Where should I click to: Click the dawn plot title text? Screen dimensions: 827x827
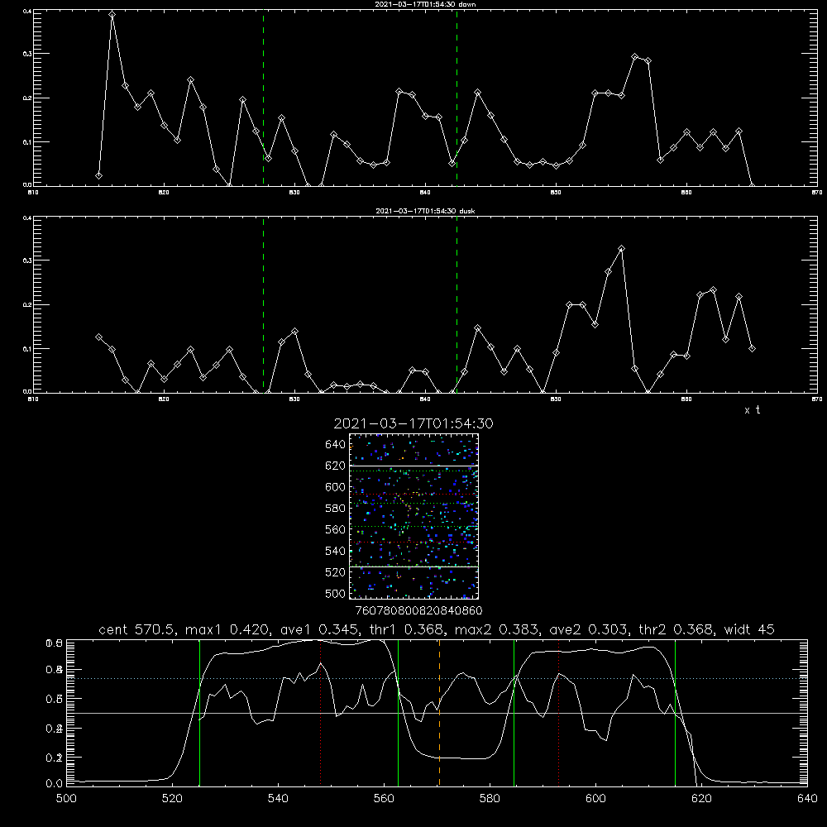click(425, 4)
